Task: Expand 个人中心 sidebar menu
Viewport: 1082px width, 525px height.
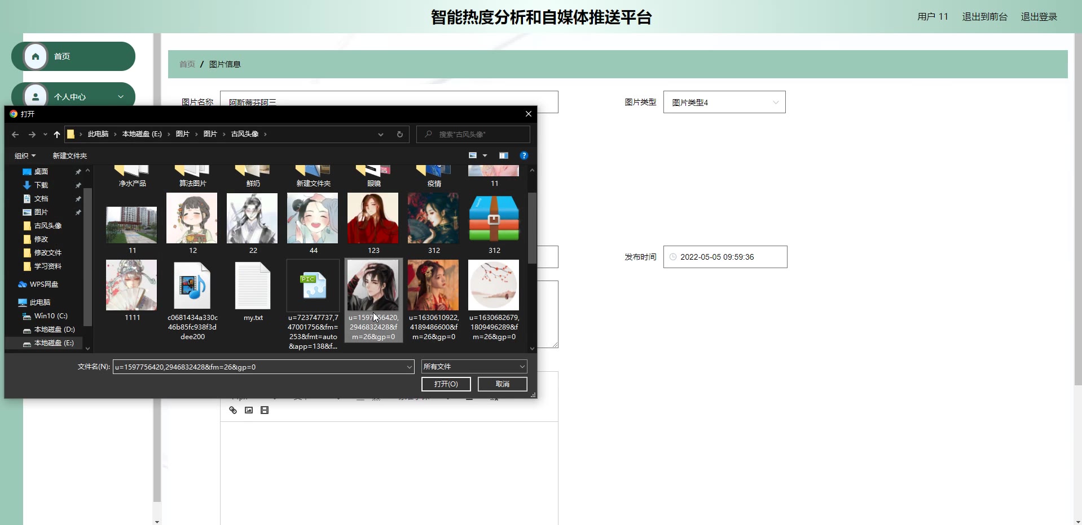Action: 73,96
